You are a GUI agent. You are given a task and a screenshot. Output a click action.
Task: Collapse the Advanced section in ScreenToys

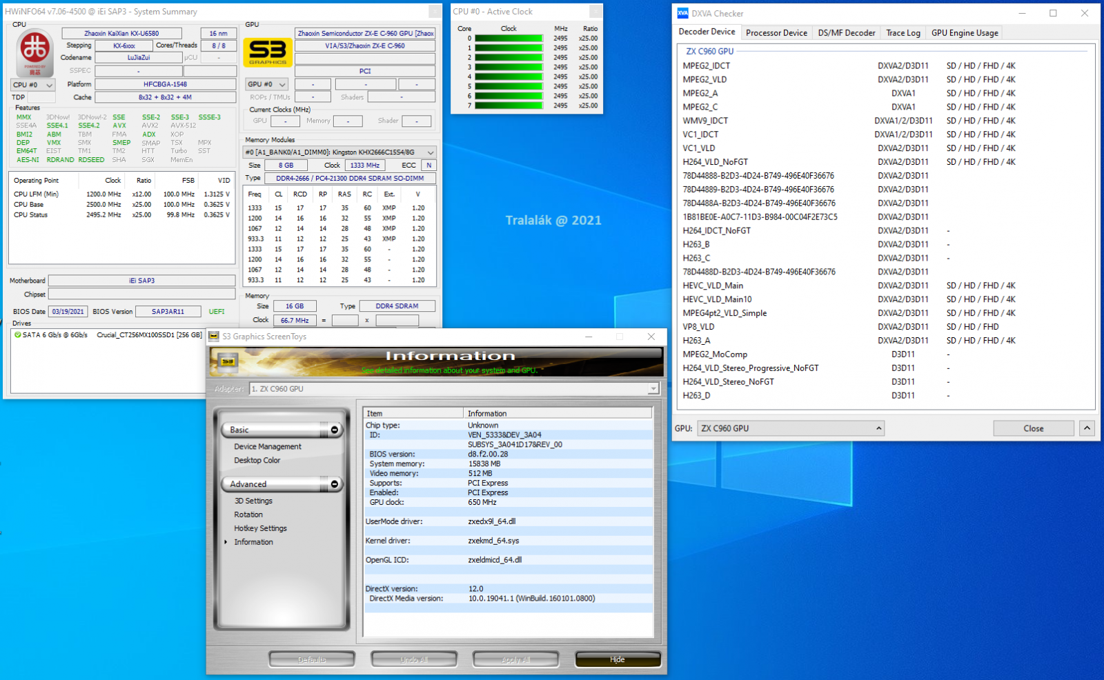(x=335, y=484)
